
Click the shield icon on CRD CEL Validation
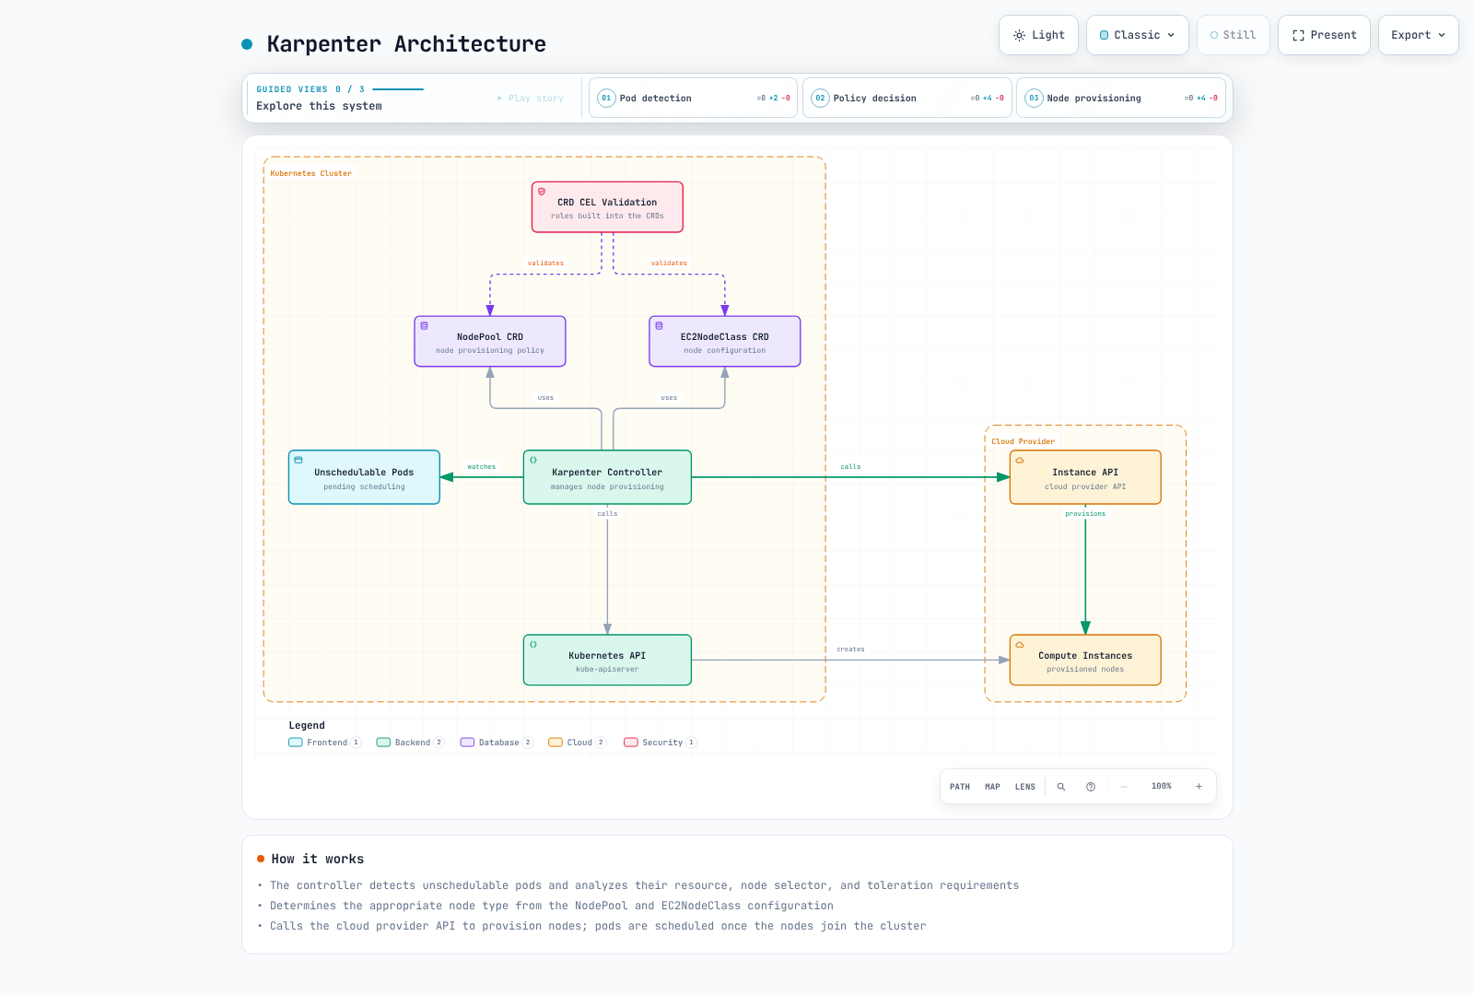click(x=542, y=192)
